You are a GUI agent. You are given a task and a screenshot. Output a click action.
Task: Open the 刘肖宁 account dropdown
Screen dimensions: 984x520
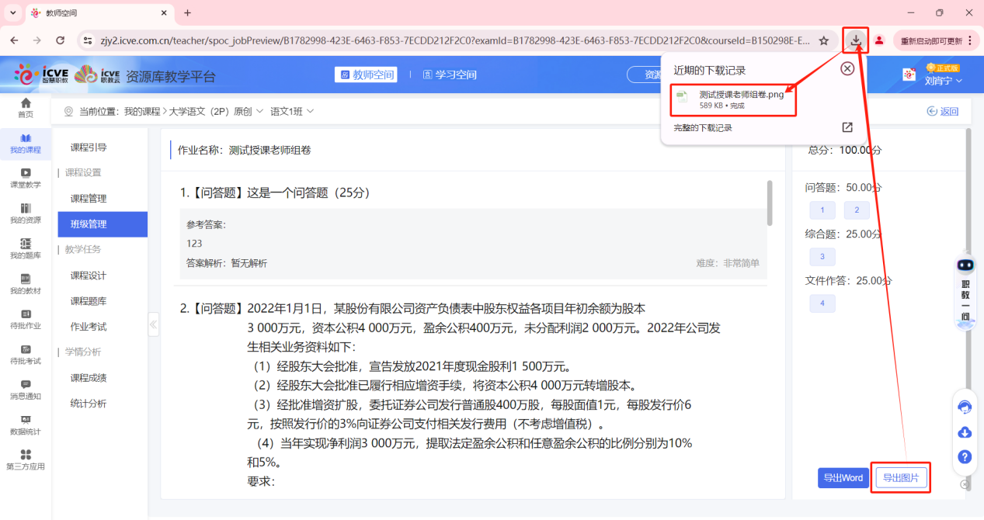click(x=938, y=80)
